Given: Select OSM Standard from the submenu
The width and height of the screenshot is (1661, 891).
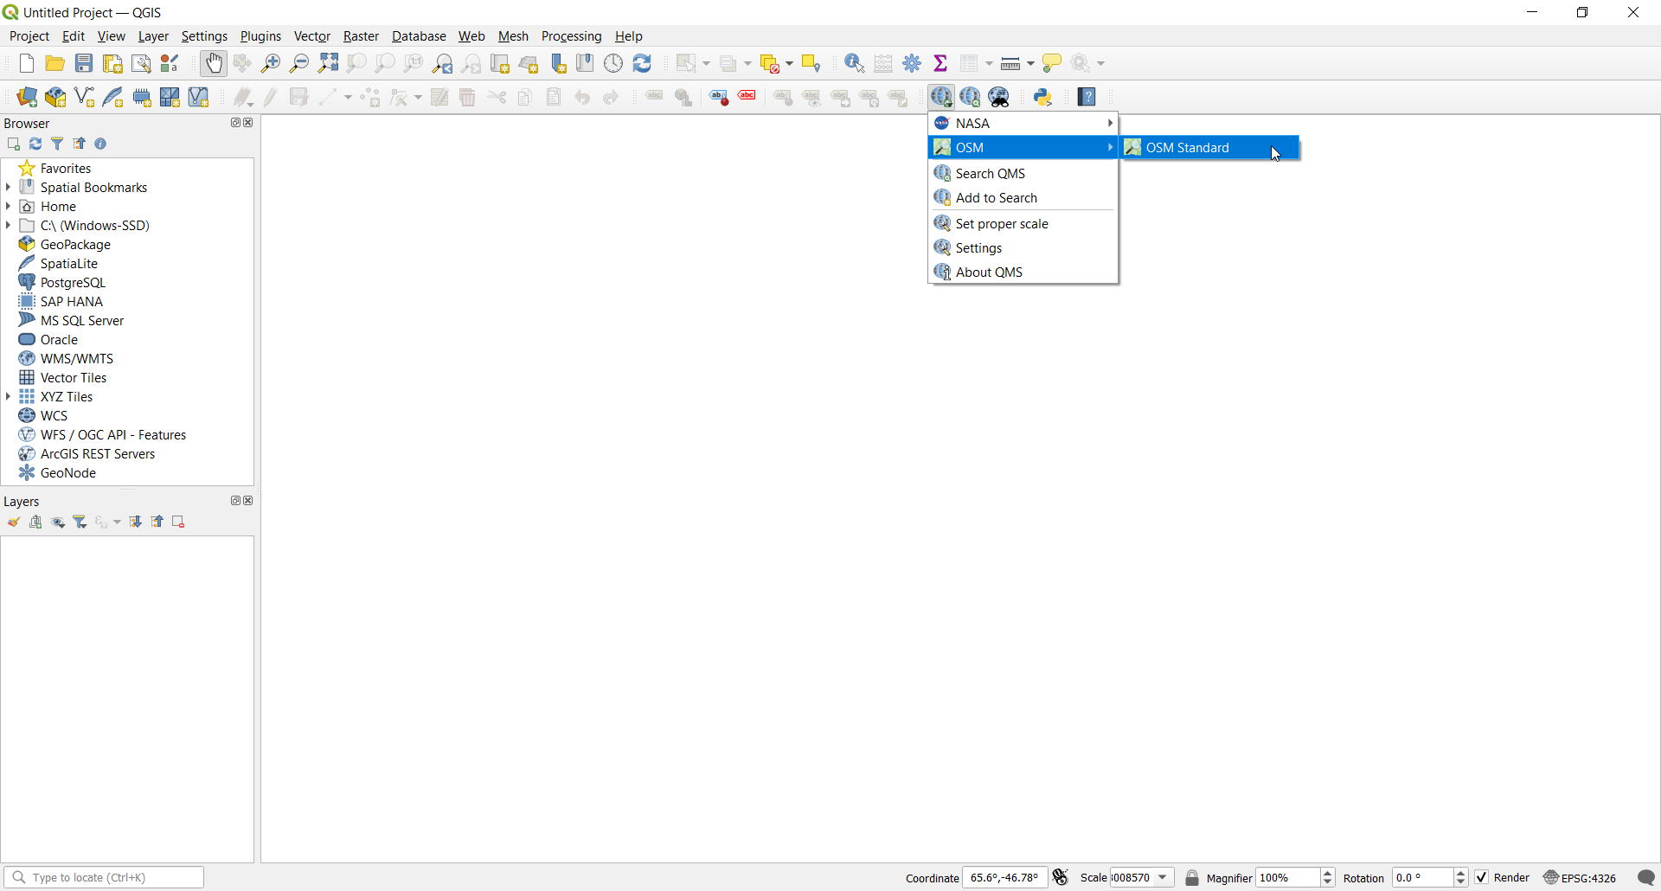Looking at the screenshot, I should point(1188,147).
